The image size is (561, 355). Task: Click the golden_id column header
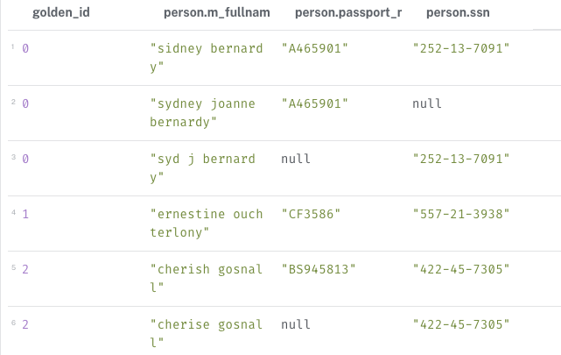pos(60,14)
